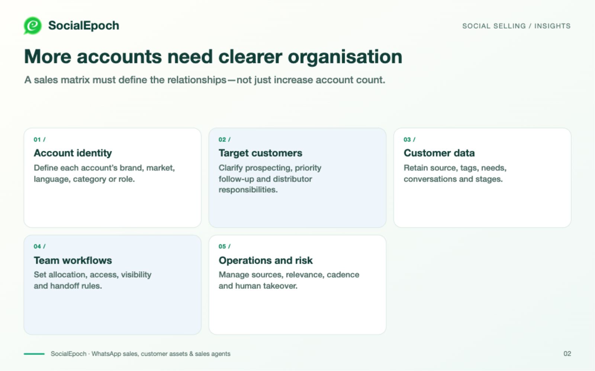
Task: Select the subtitle starting "A sales matrix must define"
Action: tap(205, 80)
